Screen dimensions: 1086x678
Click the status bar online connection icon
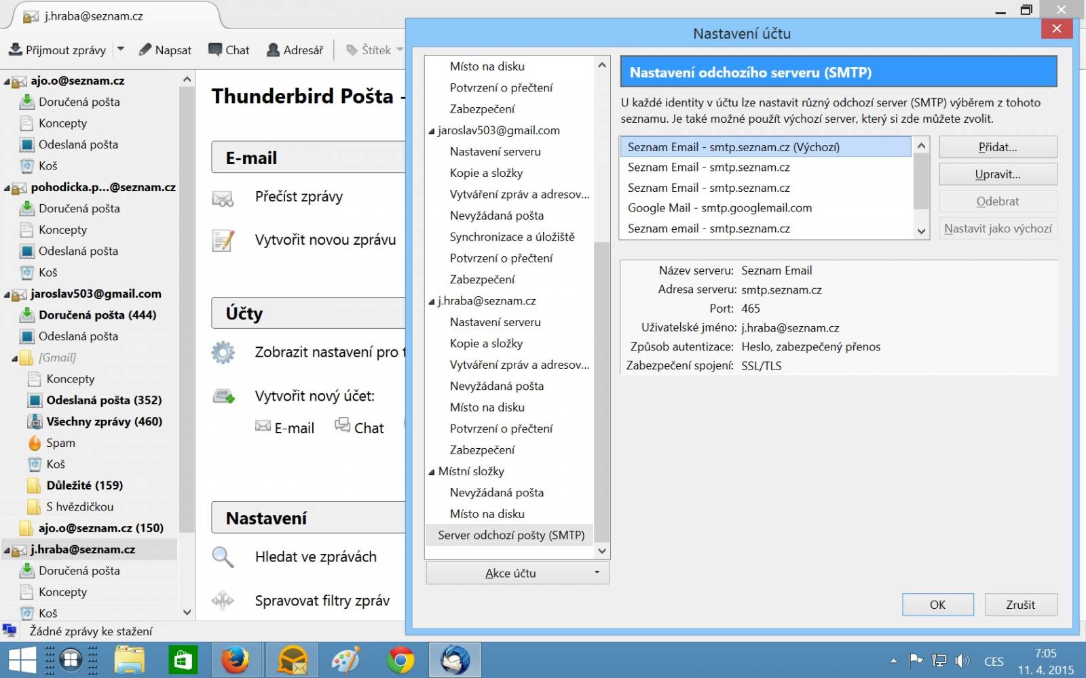point(10,631)
